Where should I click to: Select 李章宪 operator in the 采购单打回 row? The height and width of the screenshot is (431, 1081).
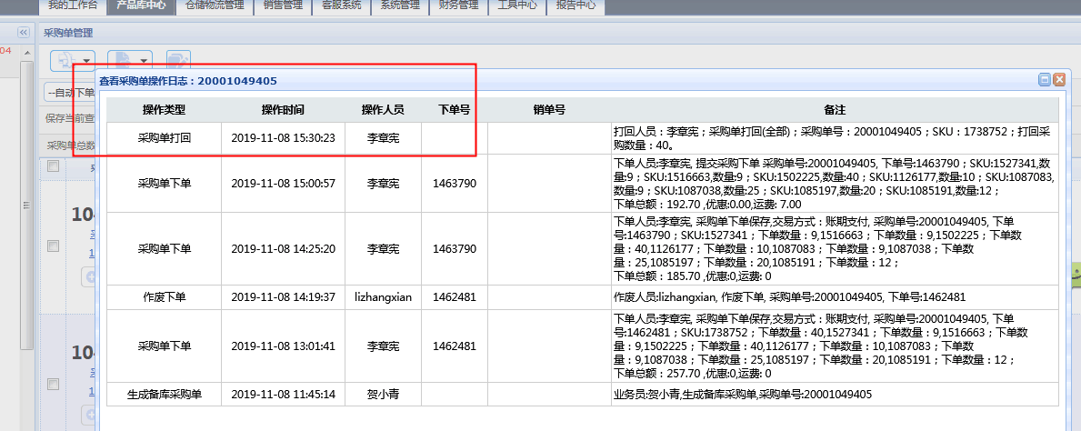click(x=383, y=138)
